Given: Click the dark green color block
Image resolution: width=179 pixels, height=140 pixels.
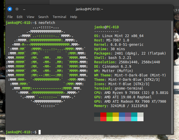Looking at the screenshot, I should tap(110, 115).
